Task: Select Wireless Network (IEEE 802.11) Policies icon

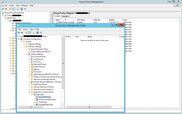Action: tap(32, 82)
